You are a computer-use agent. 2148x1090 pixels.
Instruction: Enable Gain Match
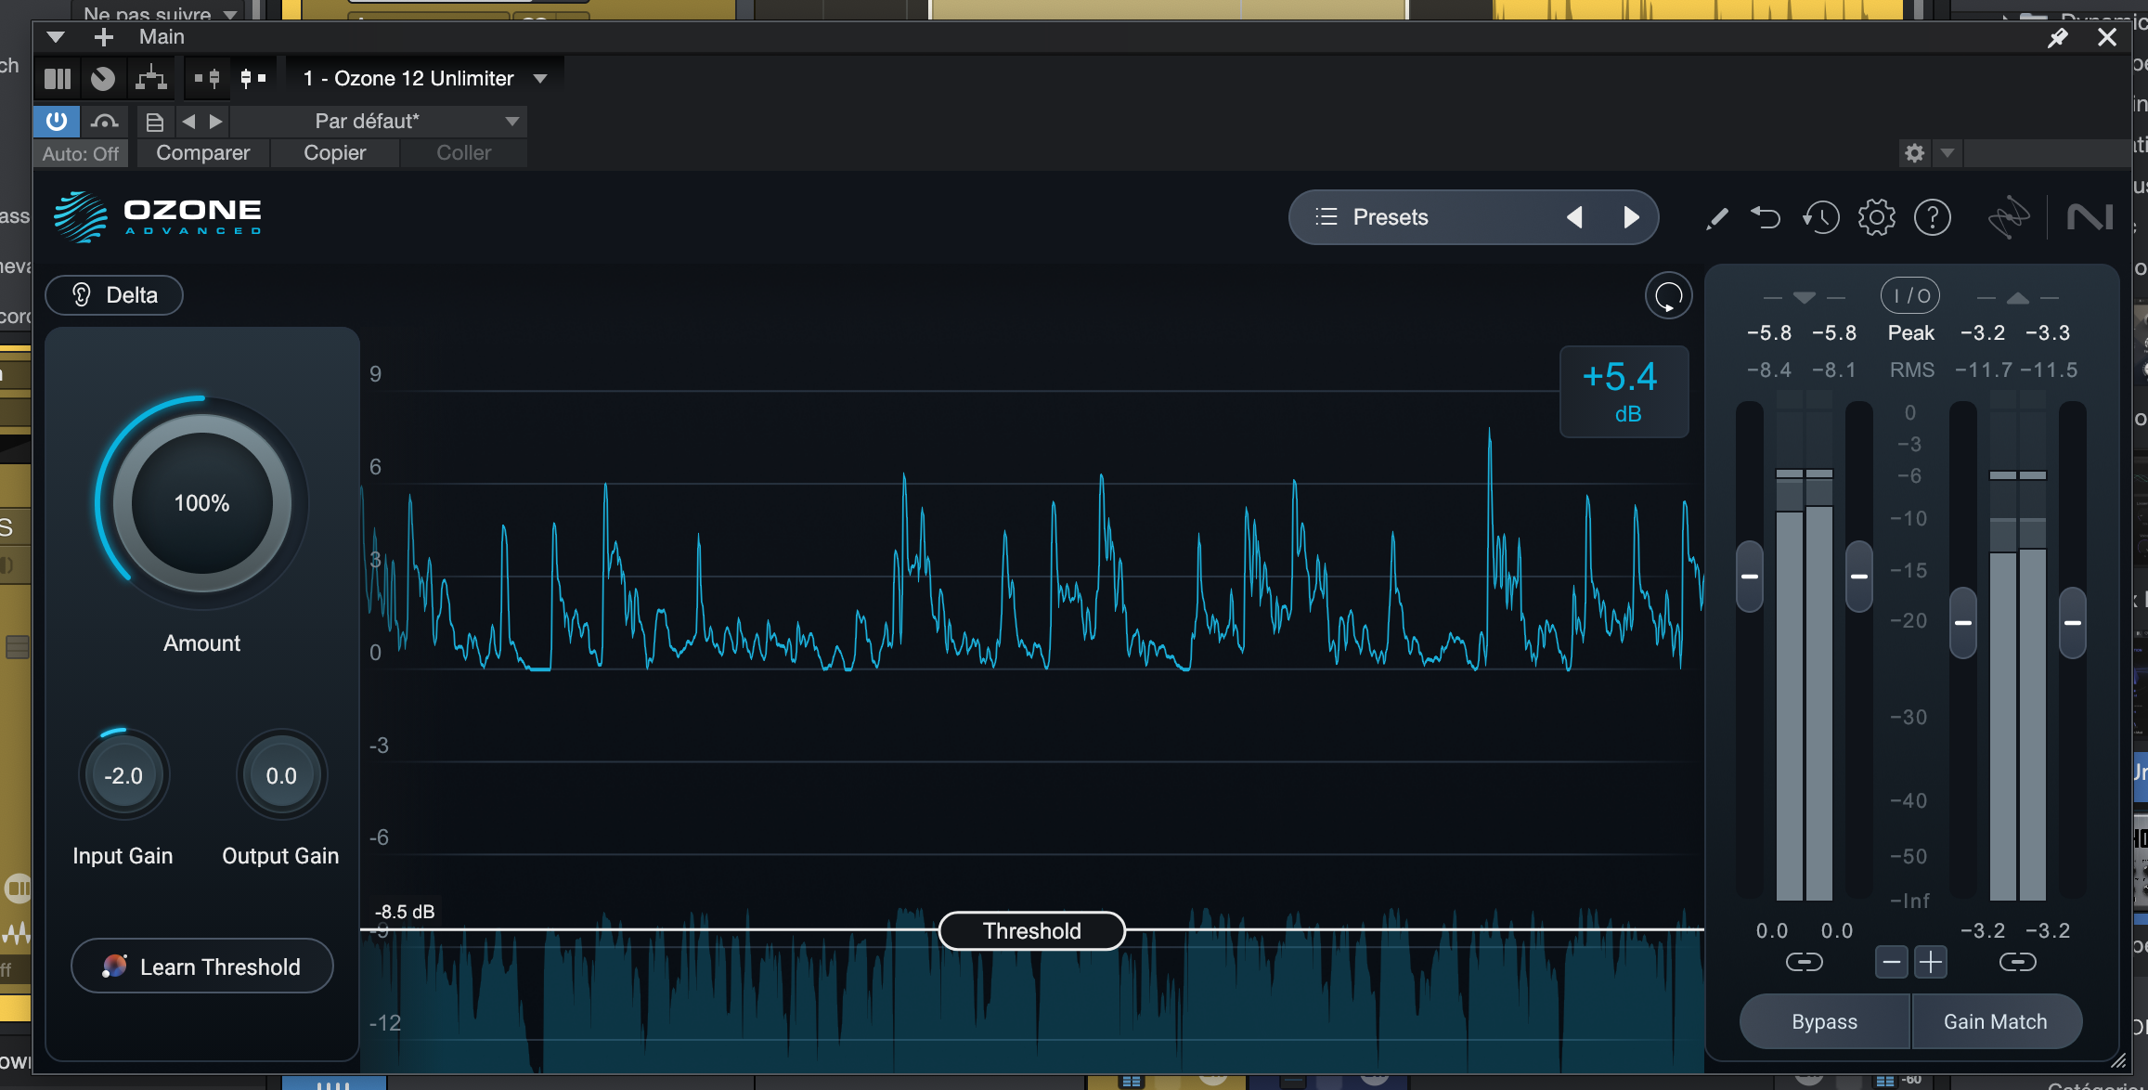1995,1021
